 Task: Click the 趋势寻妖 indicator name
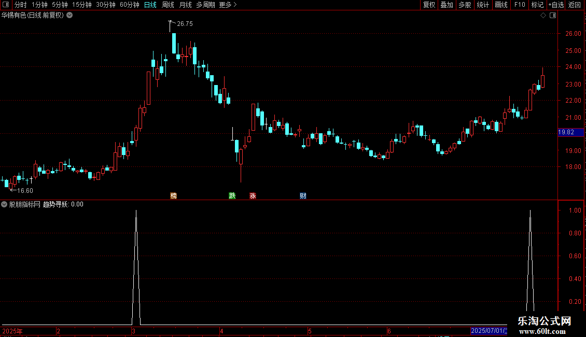point(55,204)
